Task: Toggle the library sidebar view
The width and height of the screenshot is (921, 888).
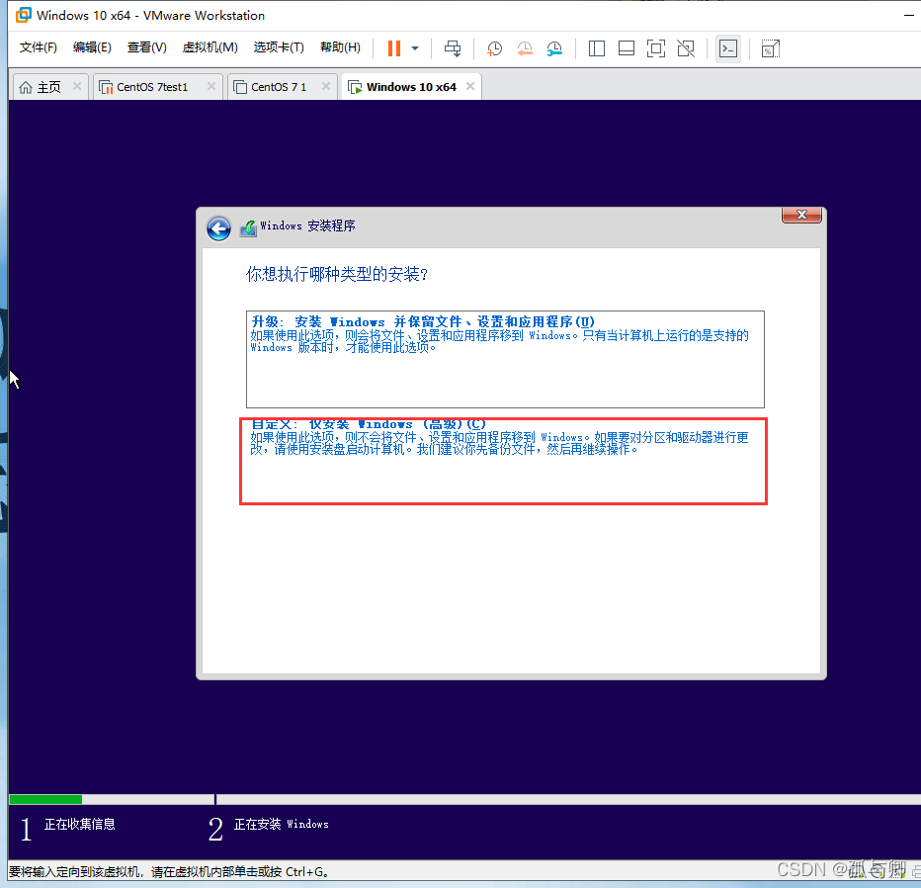Action: [x=597, y=48]
